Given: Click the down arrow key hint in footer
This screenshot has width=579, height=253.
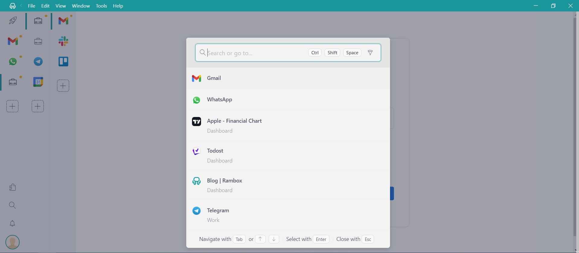Looking at the screenshot, I should (x=274, y=239).
